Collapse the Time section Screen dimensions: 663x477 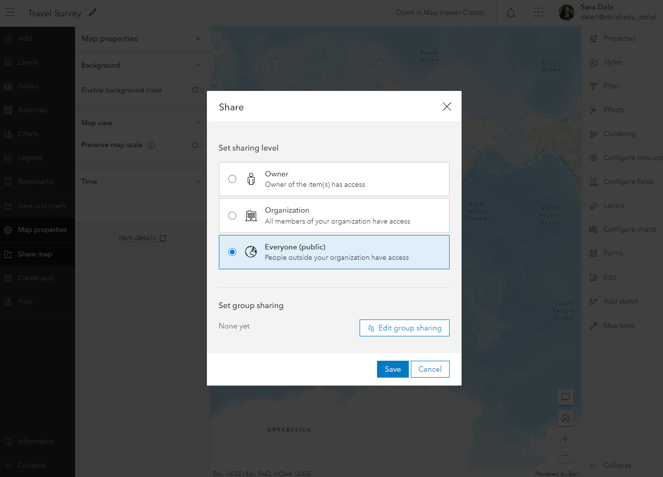(x=197, y=181)
